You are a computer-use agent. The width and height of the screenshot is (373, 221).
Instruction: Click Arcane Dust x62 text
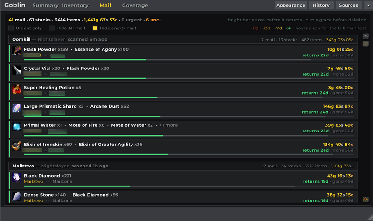click(x=110, y=106)
